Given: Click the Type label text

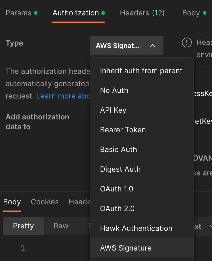Looking at the screenshot, I should (14, 43).
